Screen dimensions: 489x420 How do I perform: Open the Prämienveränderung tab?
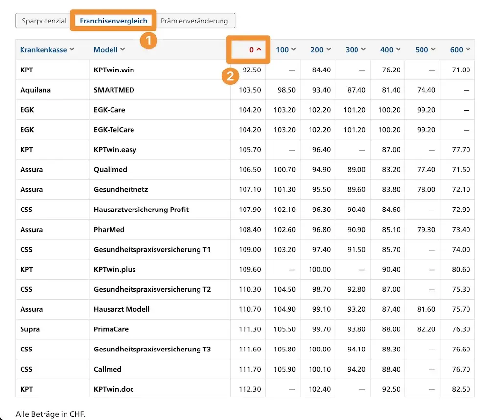coord(194,21)
